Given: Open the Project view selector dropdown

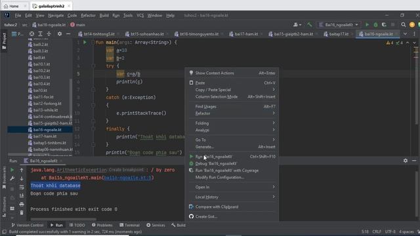Looking at the screenshot, I should pos(17,34).
